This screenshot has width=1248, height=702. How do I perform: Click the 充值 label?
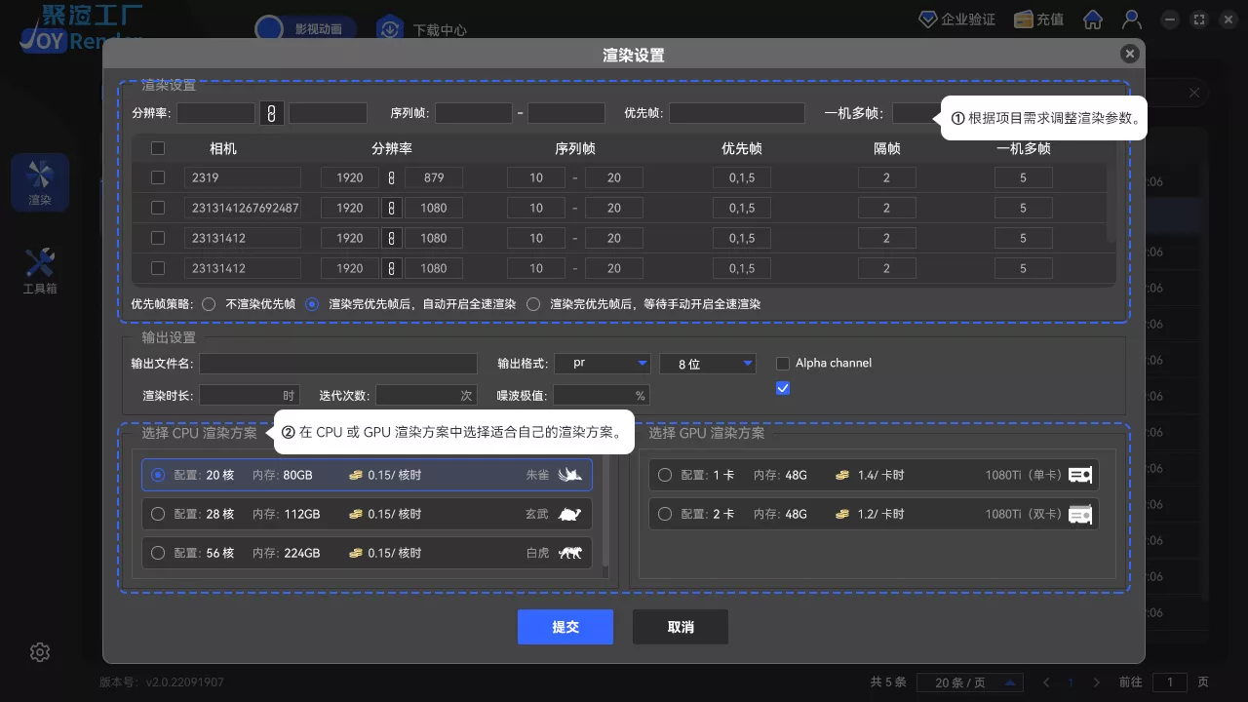coord(1050,19)
